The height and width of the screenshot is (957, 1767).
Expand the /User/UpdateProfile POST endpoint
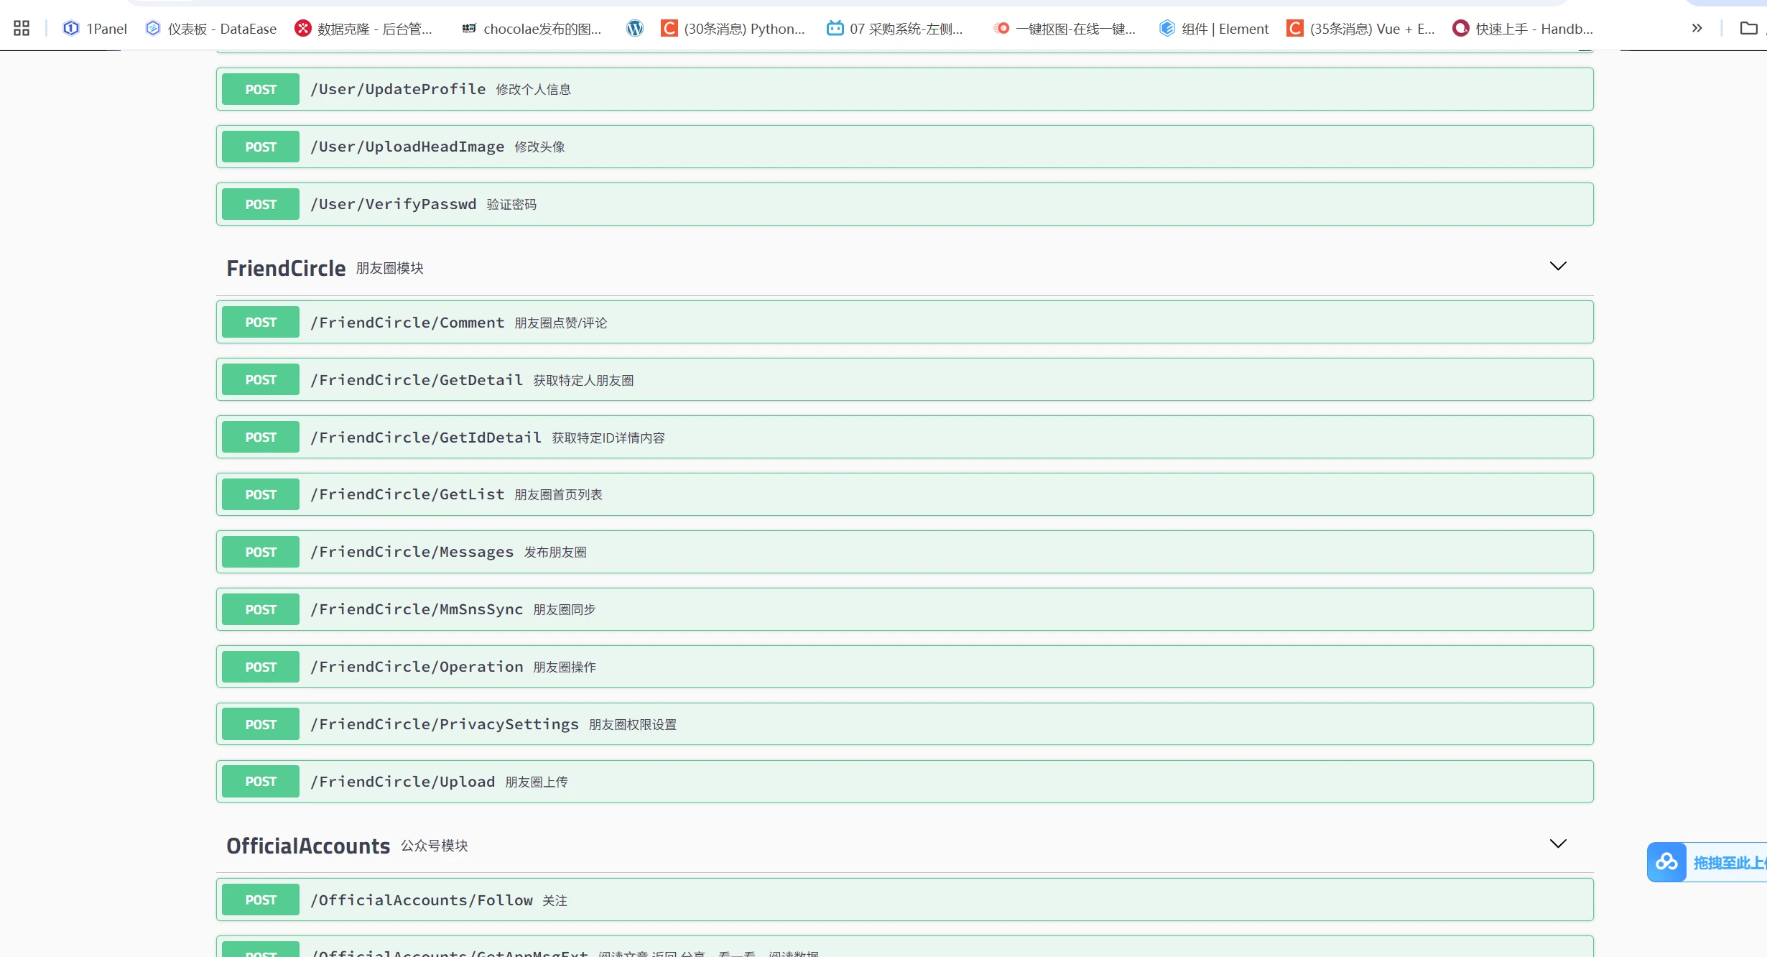click(x=905, y=89)
